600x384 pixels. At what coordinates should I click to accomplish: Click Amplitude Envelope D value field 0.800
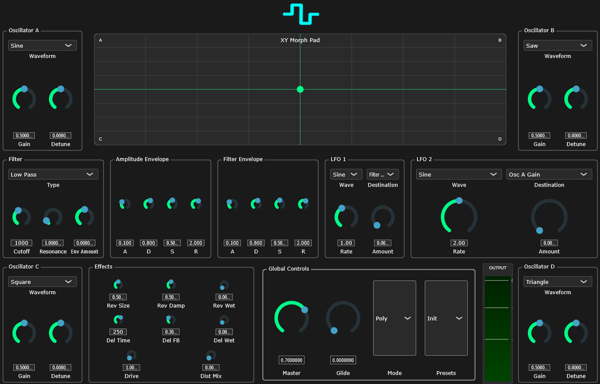(149, 243)
